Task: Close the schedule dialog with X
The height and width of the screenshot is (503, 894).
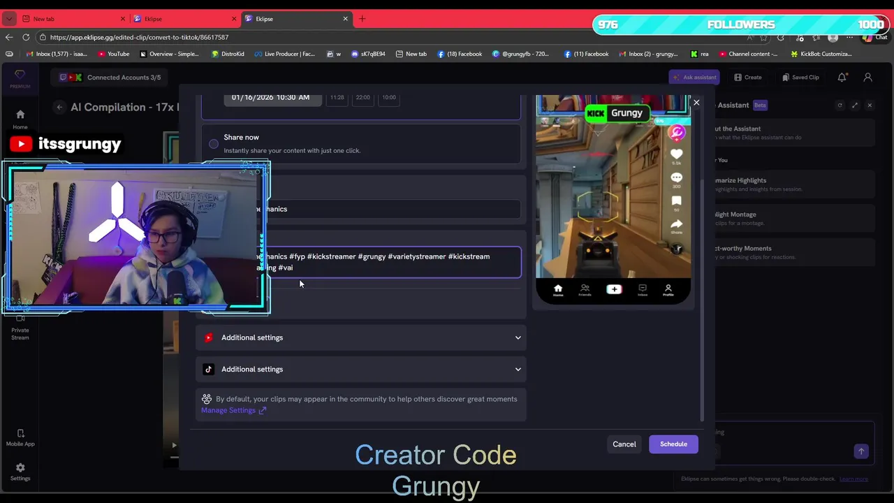Action: click(x=696, y=103)
